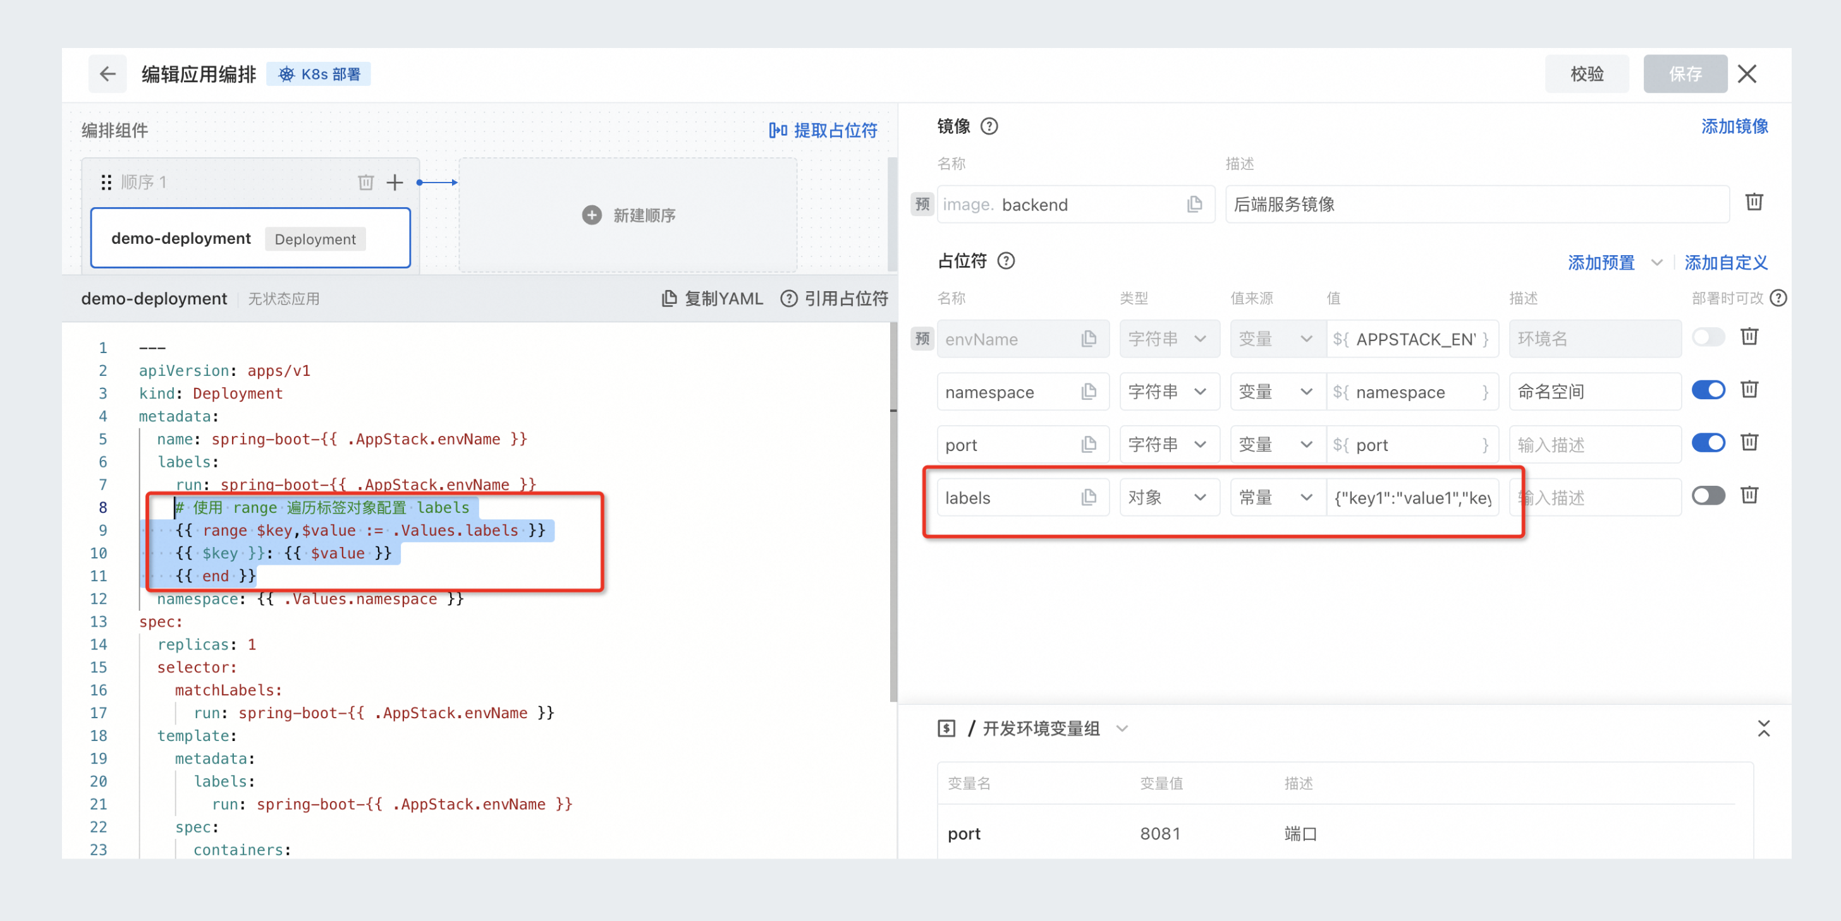Viewport: 1841px width, 921px height.
Task: Click 提取占位符 link
Action: (x=823, y=130)
